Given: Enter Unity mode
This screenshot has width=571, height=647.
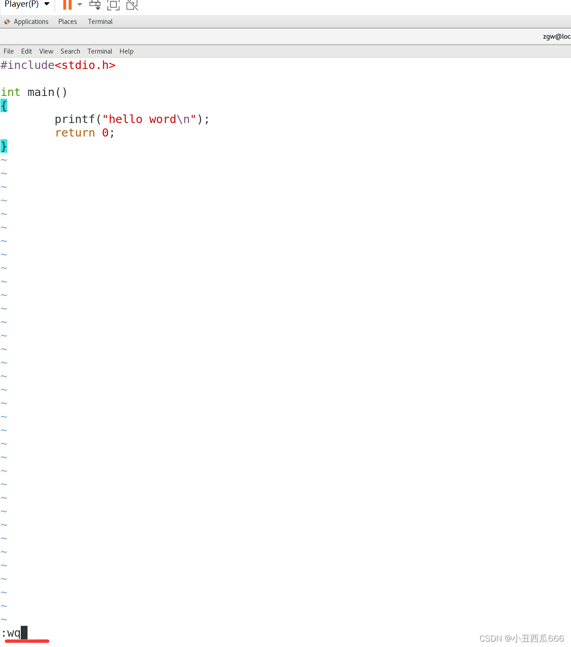Looking at the screenshot, I should [132, 5].
